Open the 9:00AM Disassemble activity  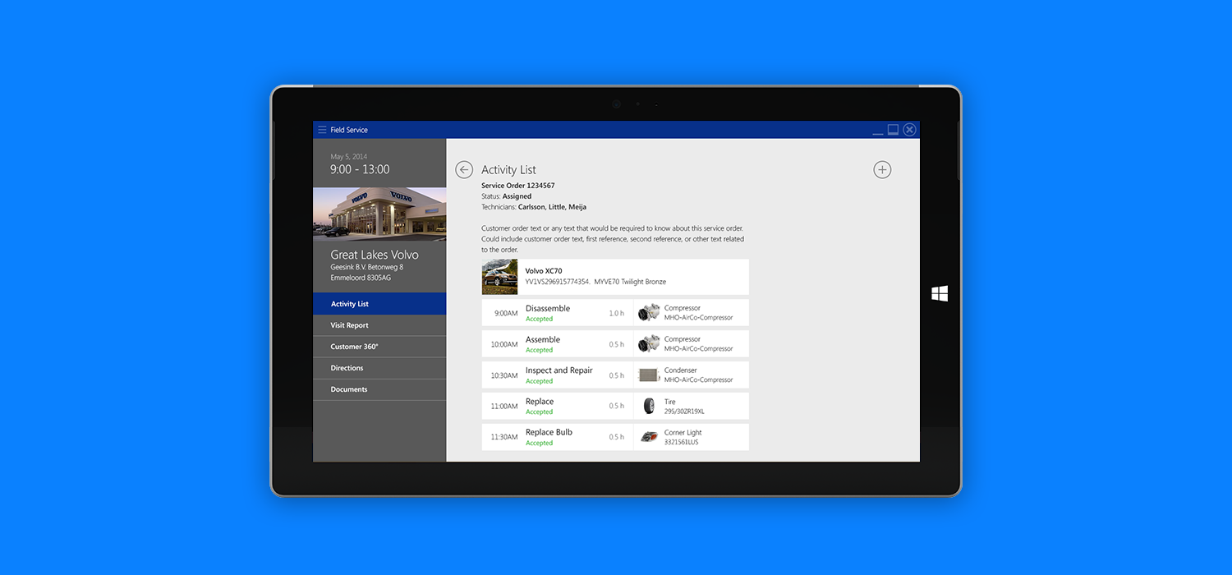coord(615,313)
